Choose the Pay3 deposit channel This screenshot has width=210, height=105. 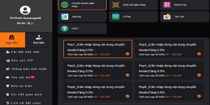(98, 70)
